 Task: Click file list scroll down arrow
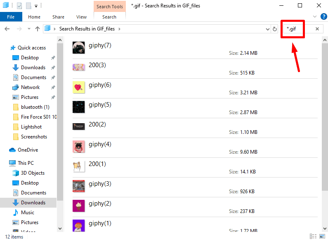click(325, 229)
